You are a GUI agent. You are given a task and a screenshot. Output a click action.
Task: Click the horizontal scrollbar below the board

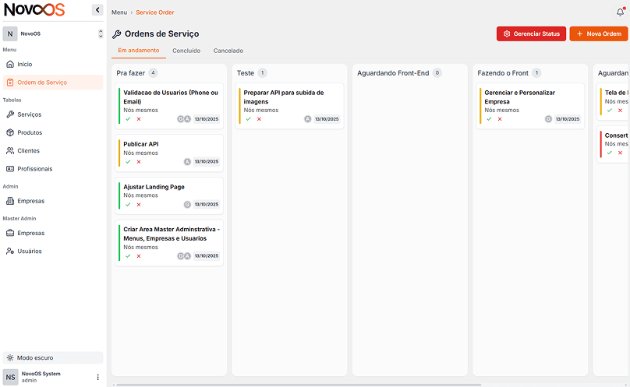(296, 384)
